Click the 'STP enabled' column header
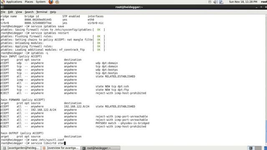This screenshot has height=150, width=267. [71, 16]
